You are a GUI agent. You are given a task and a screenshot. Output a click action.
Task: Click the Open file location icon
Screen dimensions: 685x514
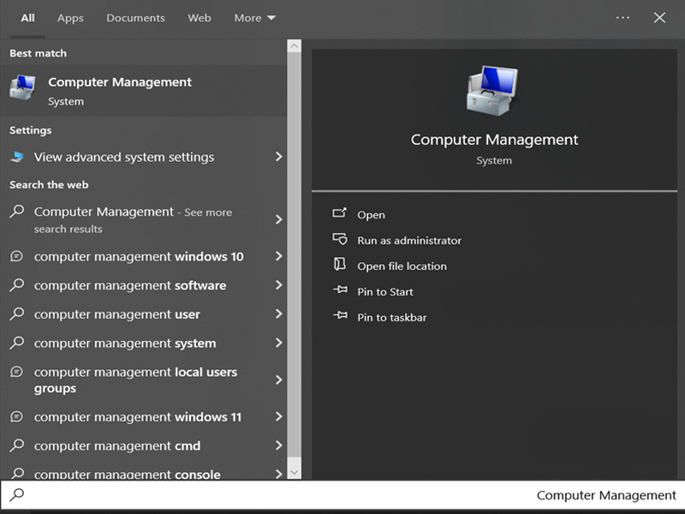[x=339, y=264]
